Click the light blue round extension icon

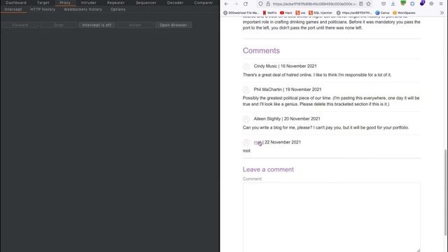(x=412, y=4)
